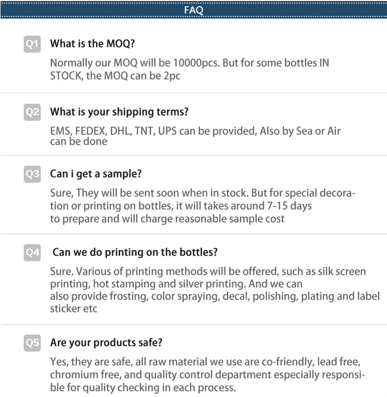Click the separator between Q4 and Q5

tap(193, 325)
